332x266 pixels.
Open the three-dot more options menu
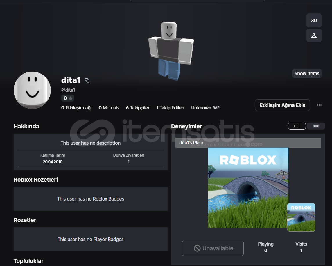pyautogui.click(x=319, y=105)
